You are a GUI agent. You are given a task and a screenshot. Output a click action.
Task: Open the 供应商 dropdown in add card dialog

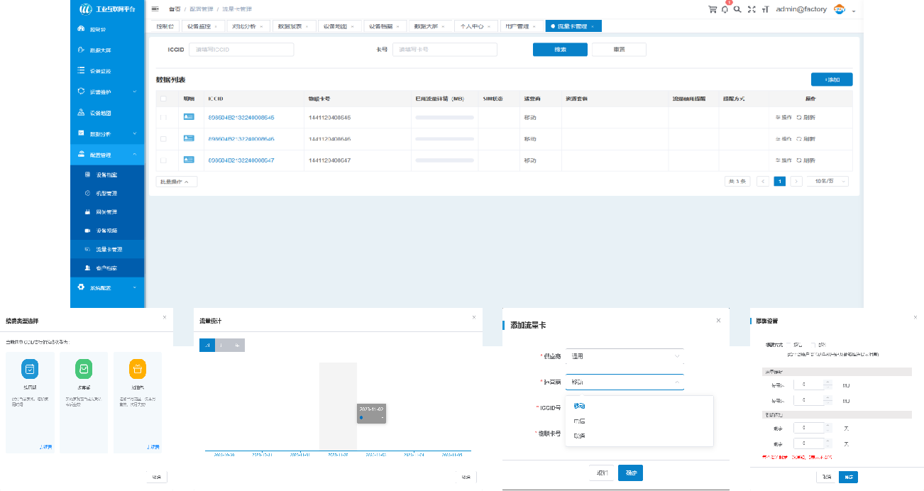tap(625, 356)
